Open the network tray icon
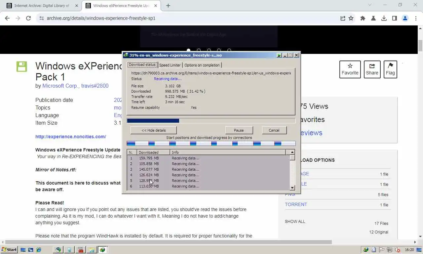423x254 pixels. 389,250
